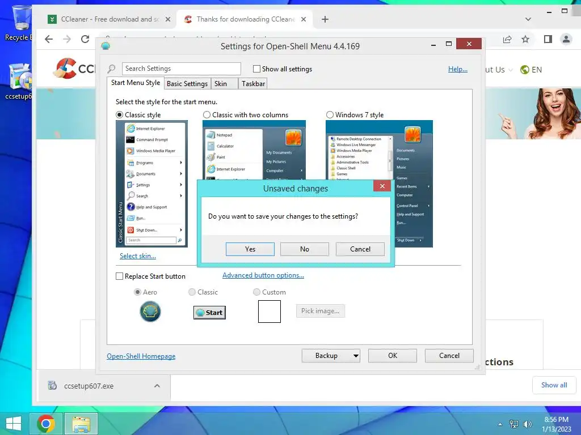Share this page via Chrome share icon
This screenshot has width=581, height=435.
(507, 39)
